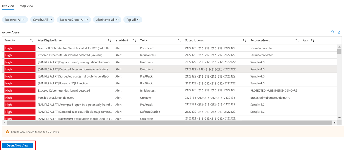Image resolution: width=346 pixels, height=153 pixels.
Task: Open the Tag filter dropdown
Action: tap(133, 20)
